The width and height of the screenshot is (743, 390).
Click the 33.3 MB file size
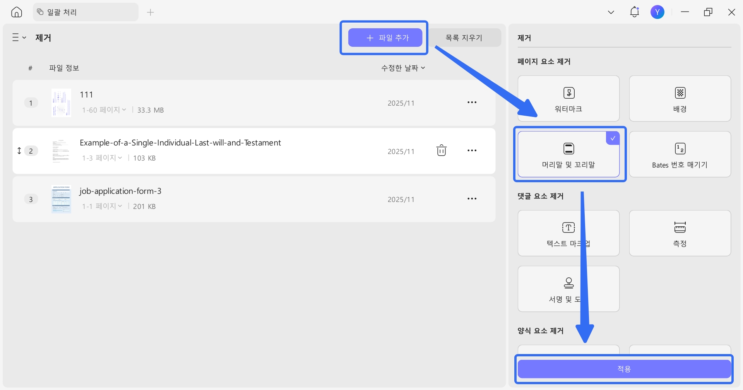(x=151, y=110)
